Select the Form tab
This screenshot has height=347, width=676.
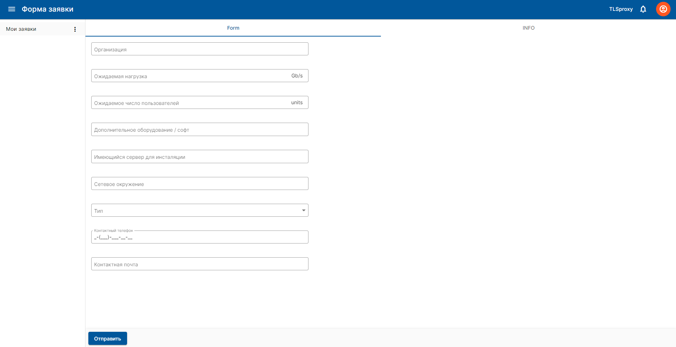pos(233,28)
